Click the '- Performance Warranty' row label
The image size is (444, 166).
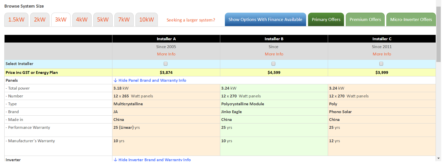pyautogui.click(x=28, y=127)
